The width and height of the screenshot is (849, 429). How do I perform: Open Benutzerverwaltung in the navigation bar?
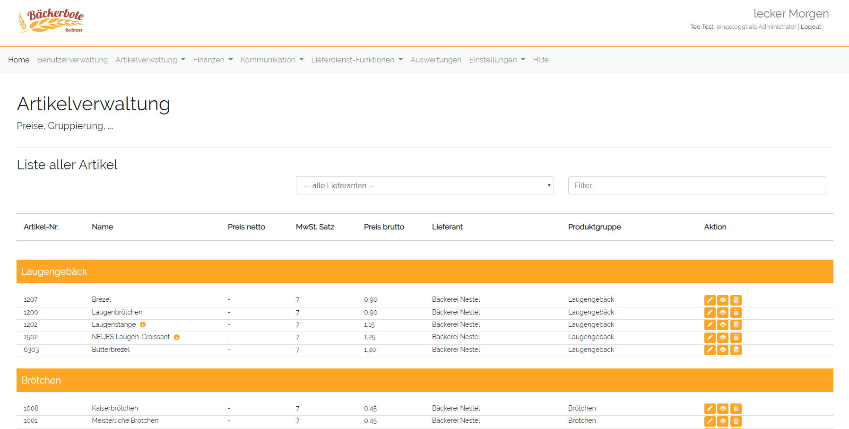tap(72, 60)
